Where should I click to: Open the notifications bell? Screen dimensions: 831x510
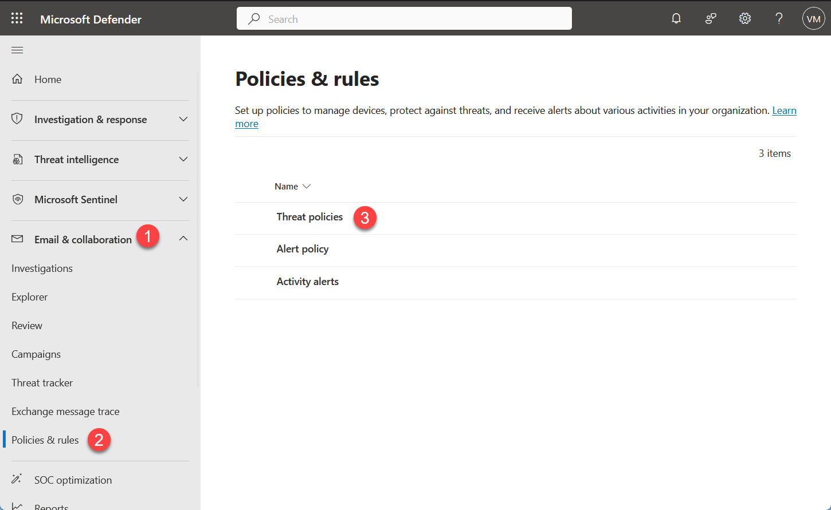pyautogui.click(x=676, y=18)
